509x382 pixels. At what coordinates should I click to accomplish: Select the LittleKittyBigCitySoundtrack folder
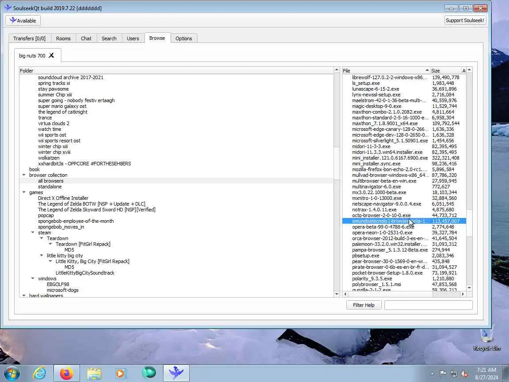[85, 273]
